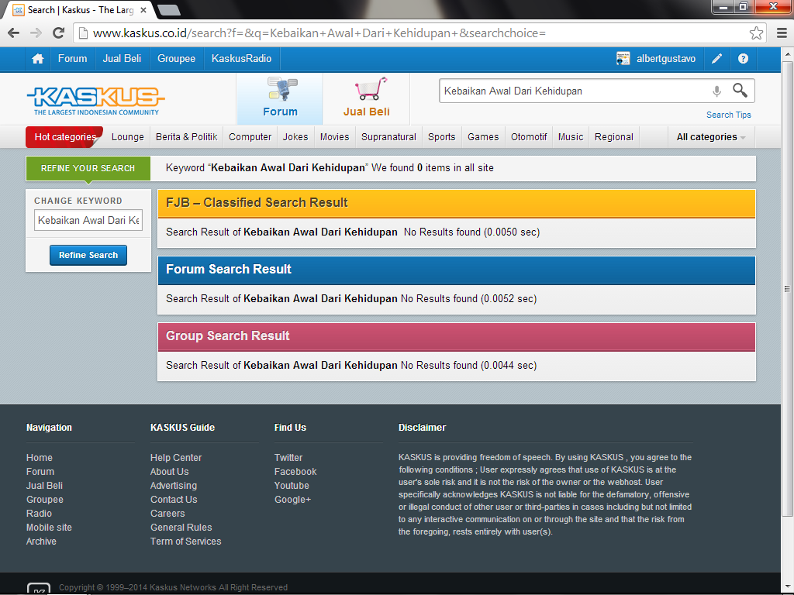Click the home icon in top bar
Image resolution: width=794 pixels, height=595 pixels.
click(x=37, y=59)
